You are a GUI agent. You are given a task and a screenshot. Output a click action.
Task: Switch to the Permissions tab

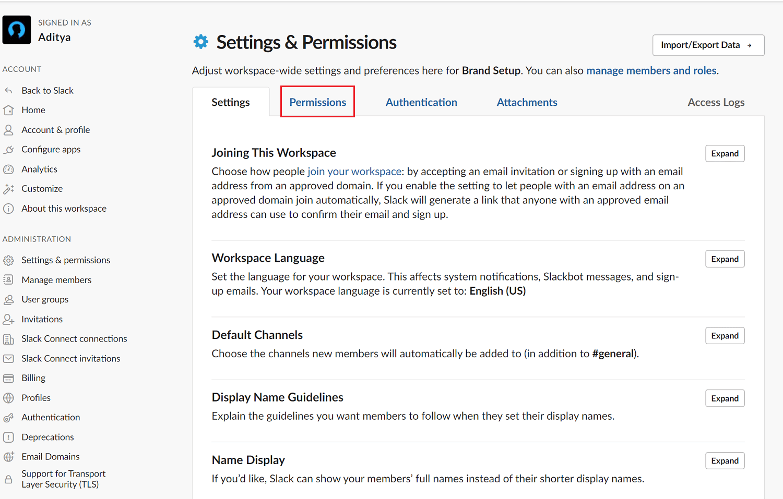(x=318, y=102)
